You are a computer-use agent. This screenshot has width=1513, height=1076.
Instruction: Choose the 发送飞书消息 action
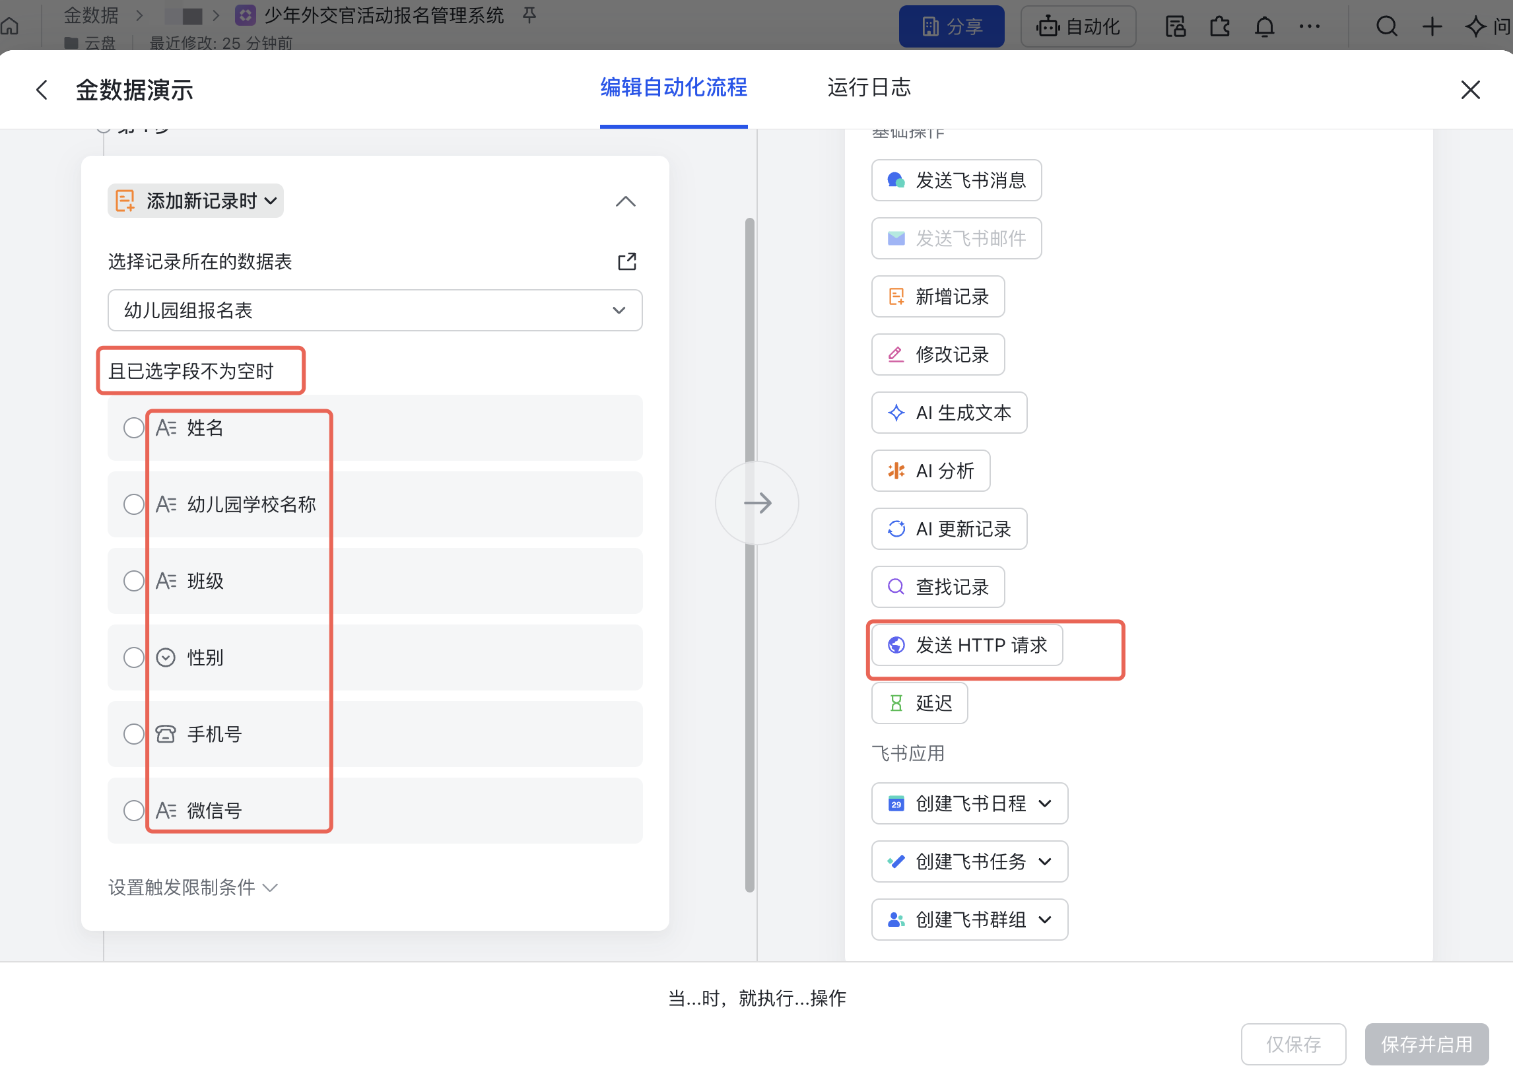[x=956, y=180]
